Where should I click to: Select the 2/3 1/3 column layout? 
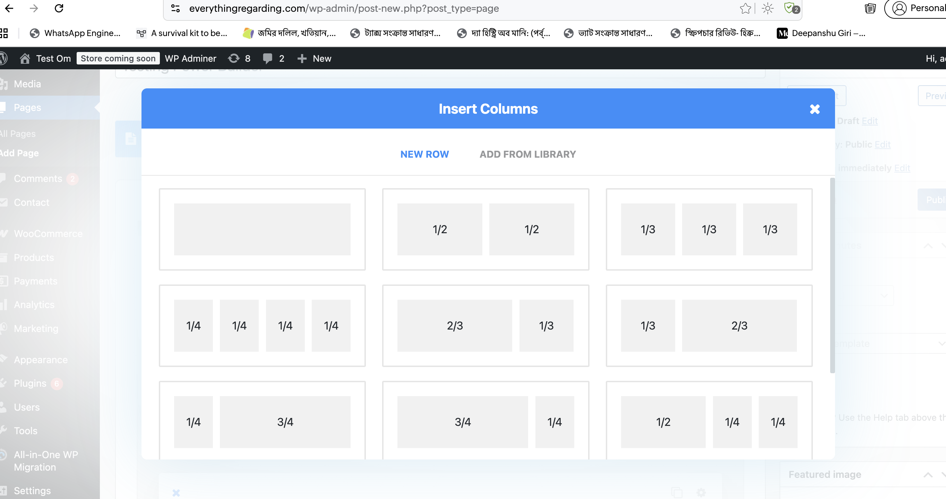[x=485, y=325]
